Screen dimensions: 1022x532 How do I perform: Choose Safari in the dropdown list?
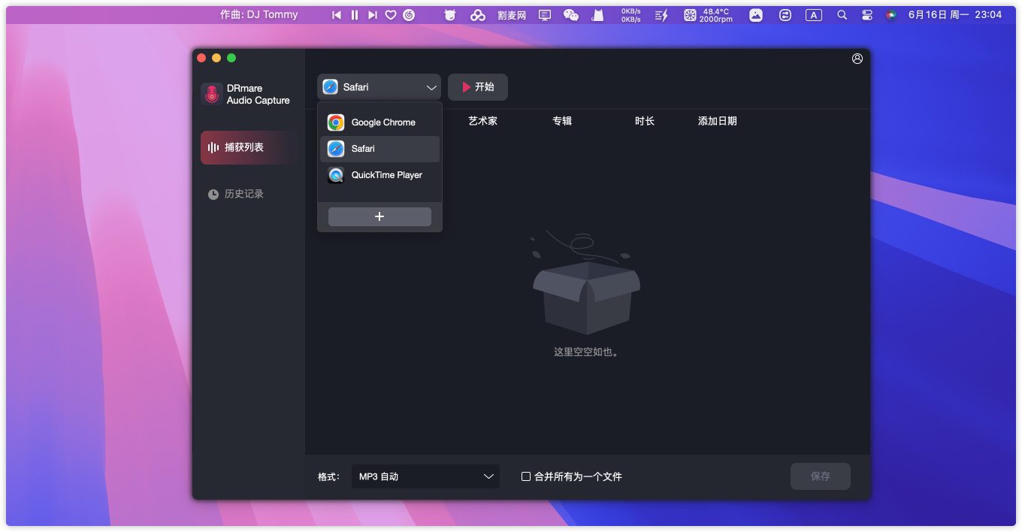click(x=379, y=149)
